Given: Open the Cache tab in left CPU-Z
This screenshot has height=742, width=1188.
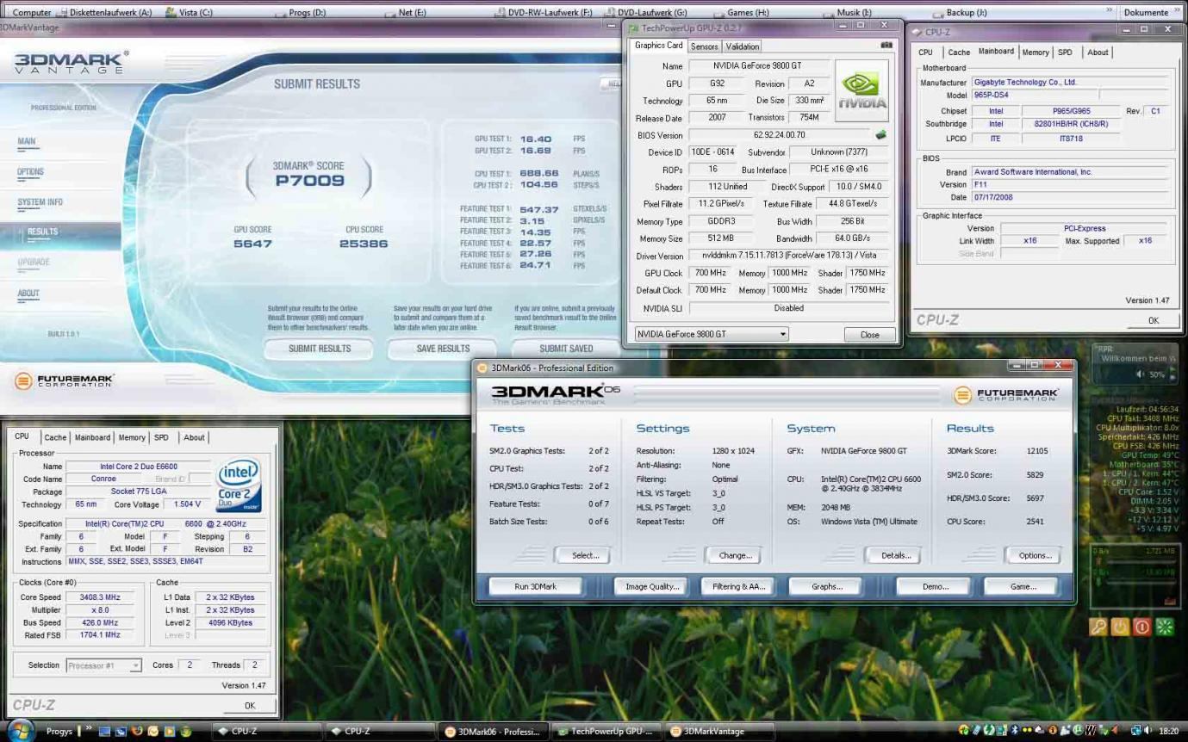Looking at the screenshot, I should 55,437.
